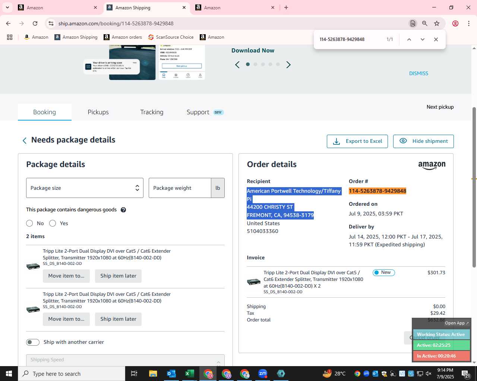Close the find-in-page bar
Viewport: 477px width, 381px height.
436,39
